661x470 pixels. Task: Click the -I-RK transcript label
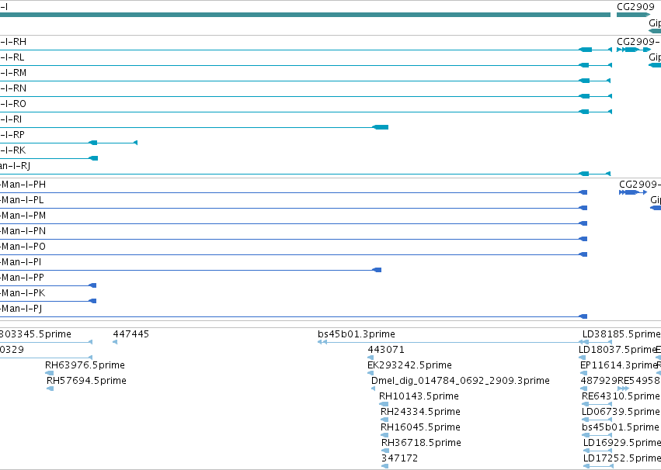tap(12, 150)
